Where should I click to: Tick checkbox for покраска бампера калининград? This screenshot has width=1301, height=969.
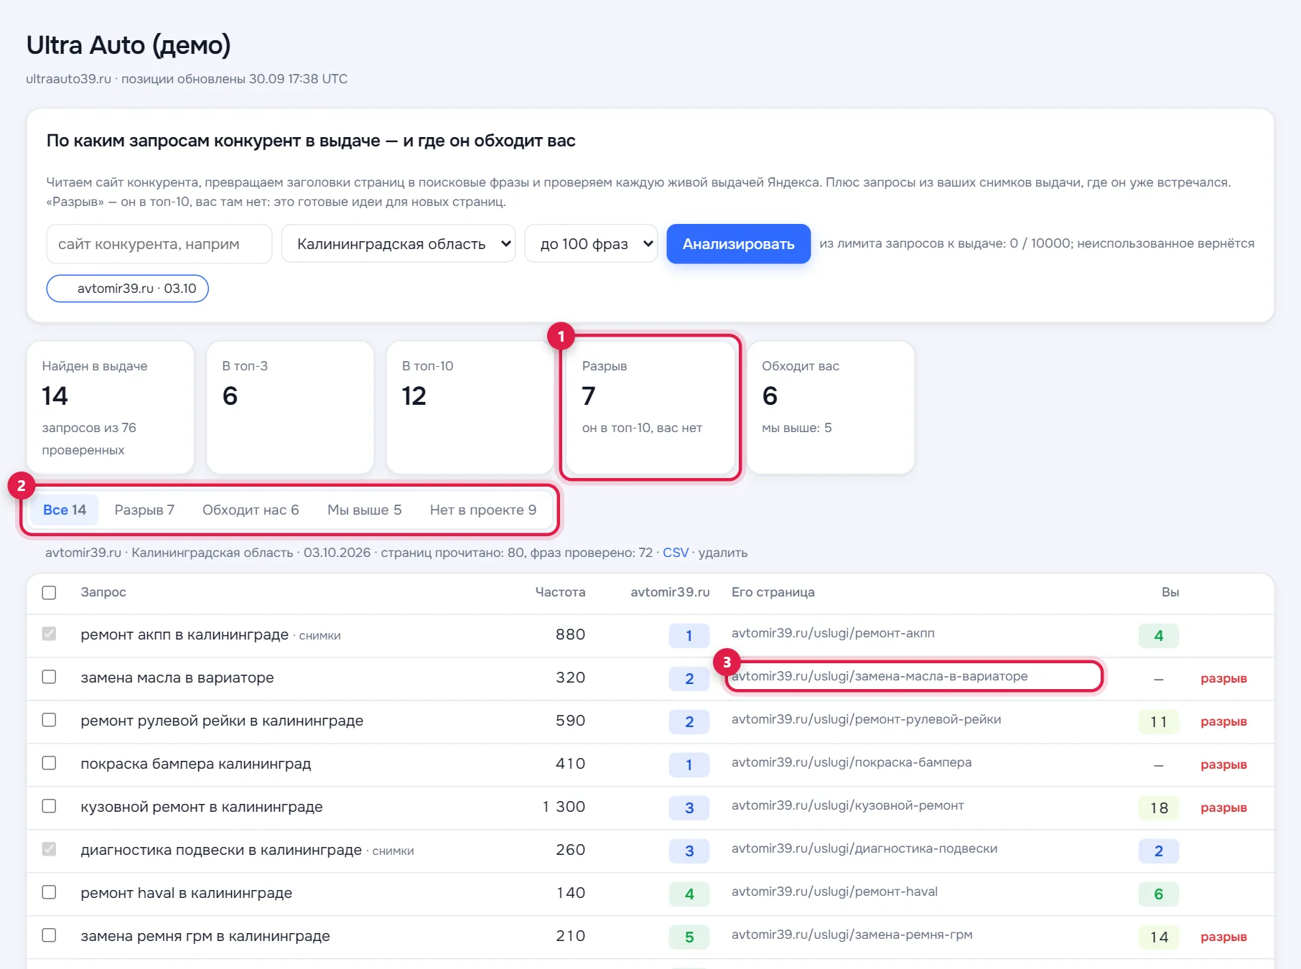click(49, 763)
